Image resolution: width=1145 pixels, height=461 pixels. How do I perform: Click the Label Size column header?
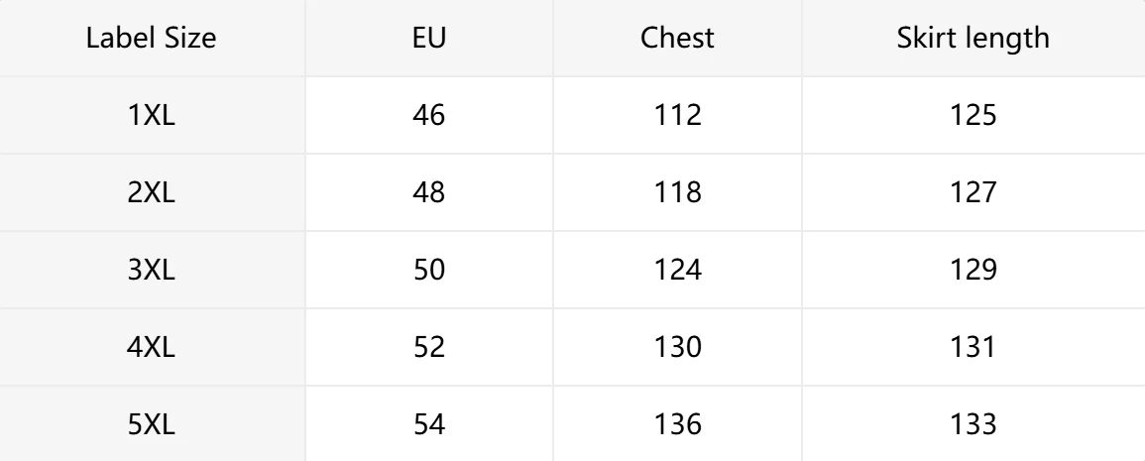coord(152,39)
